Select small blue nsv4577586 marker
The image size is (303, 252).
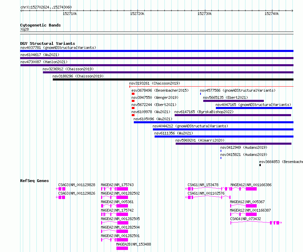[x=201, y=94]
